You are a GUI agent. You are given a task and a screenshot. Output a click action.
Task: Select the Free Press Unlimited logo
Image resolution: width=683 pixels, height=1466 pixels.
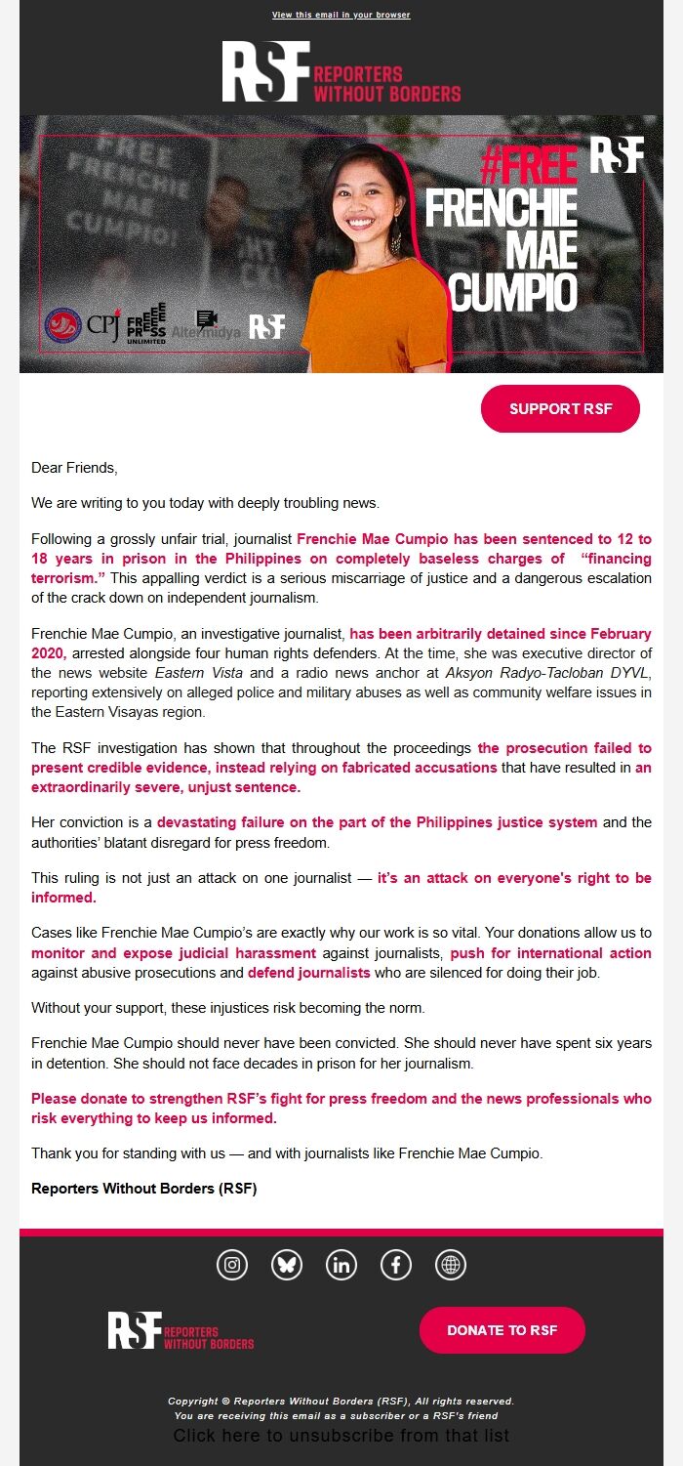pos(146,322)
